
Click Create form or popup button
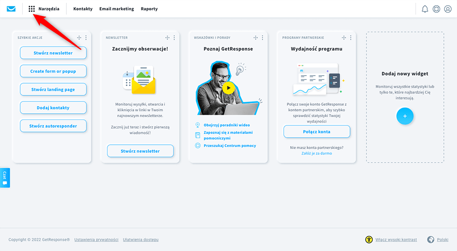tap(53, 71)
